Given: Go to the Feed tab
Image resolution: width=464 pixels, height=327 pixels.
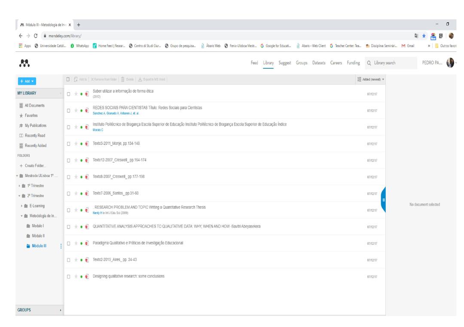Looking at the screenshot, I should (254, 63).
